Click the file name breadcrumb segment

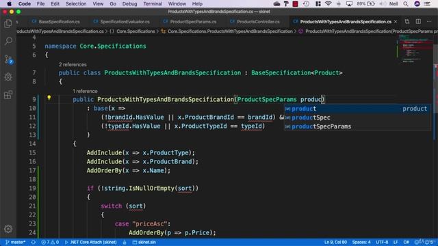click(60, 31)
